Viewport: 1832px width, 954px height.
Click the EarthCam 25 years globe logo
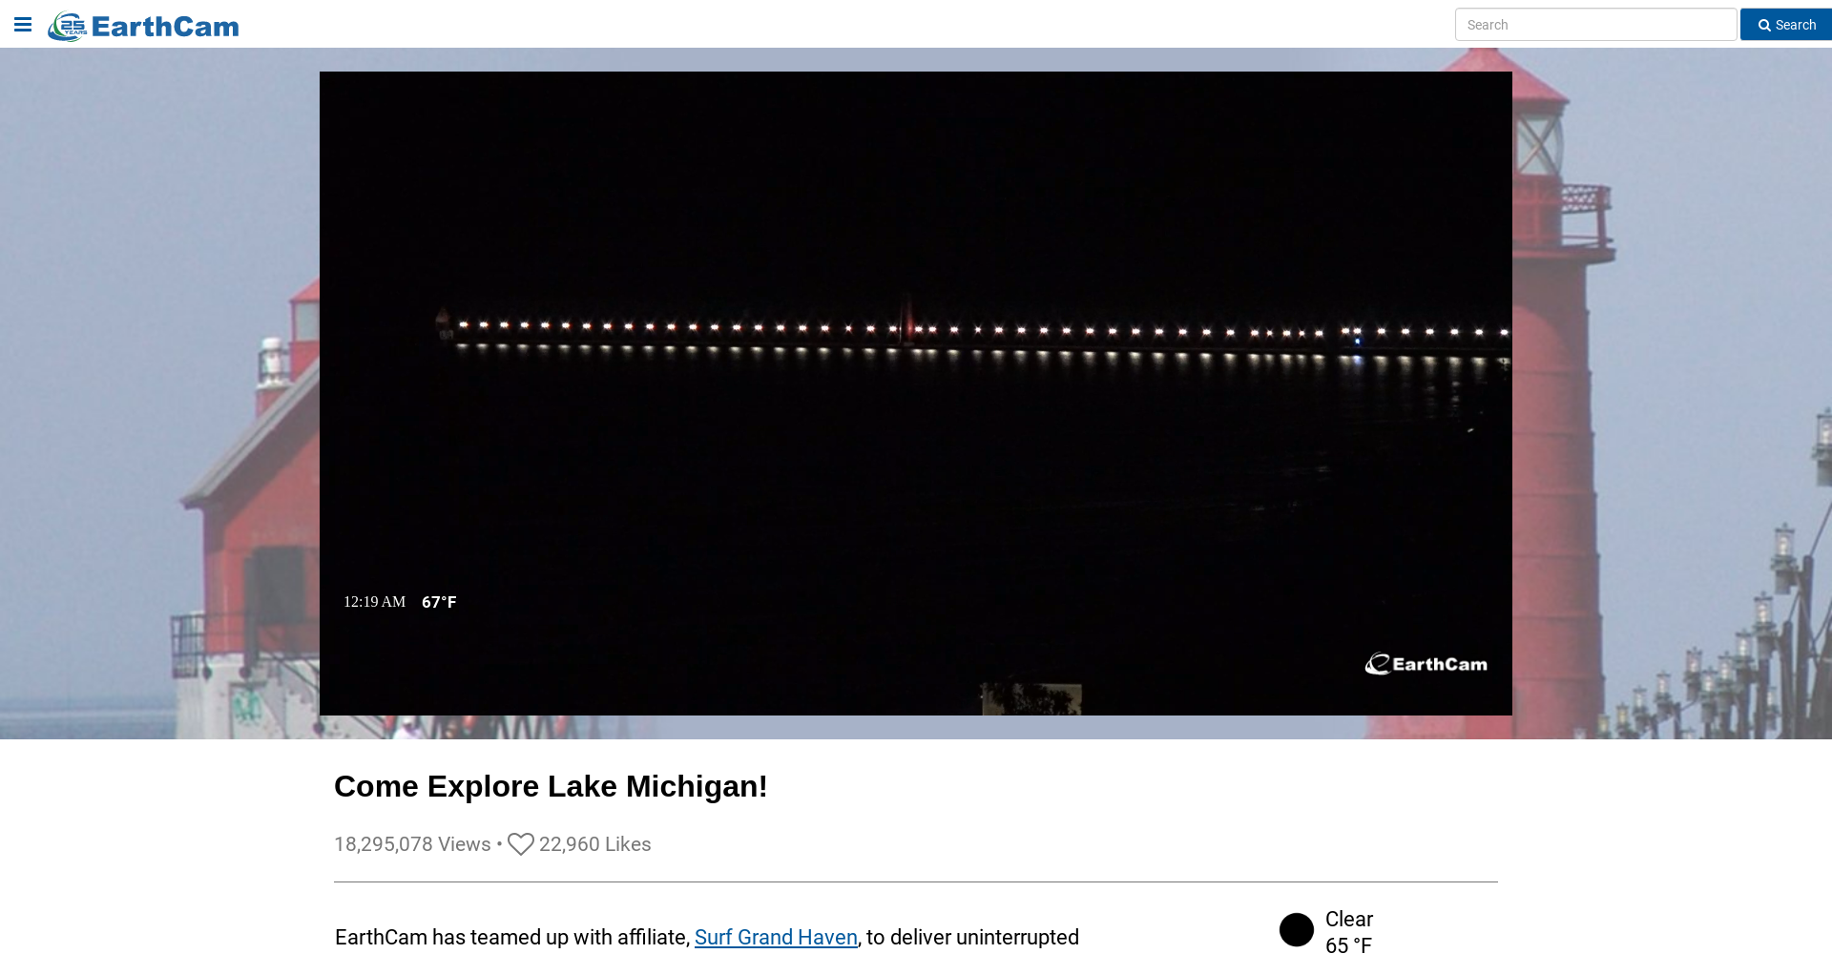[67, 26]
